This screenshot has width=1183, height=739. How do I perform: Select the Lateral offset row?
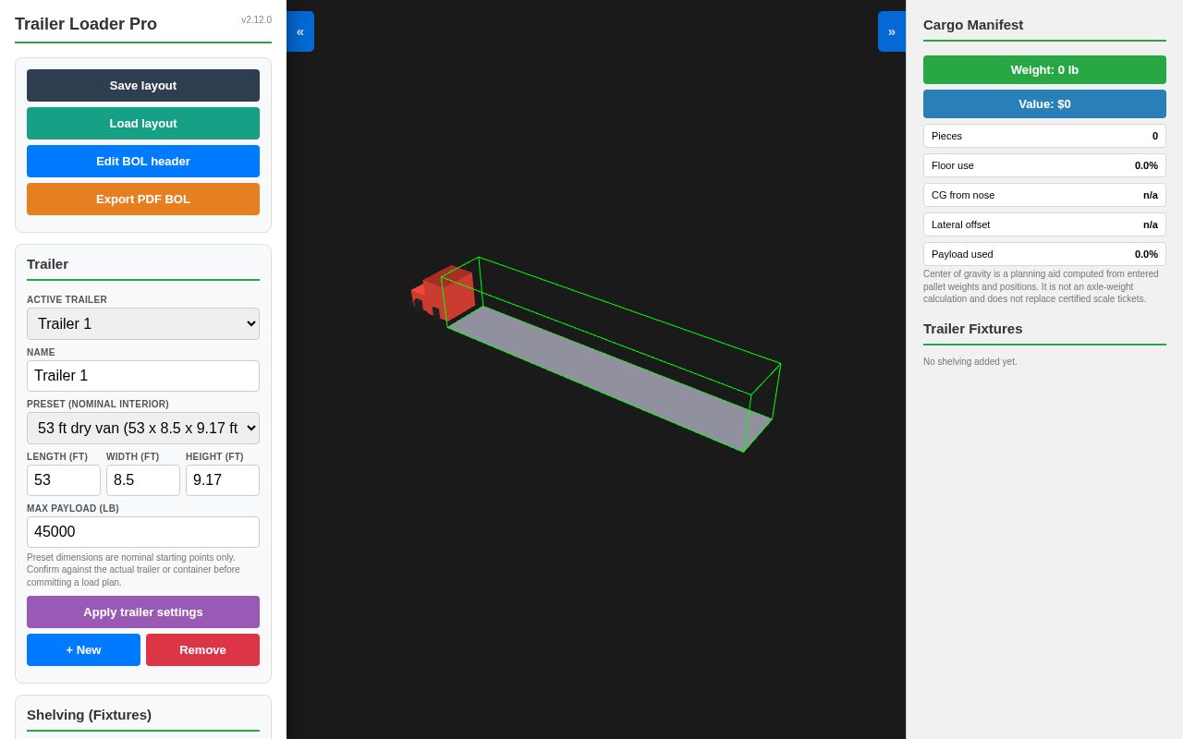(1044, 224)
